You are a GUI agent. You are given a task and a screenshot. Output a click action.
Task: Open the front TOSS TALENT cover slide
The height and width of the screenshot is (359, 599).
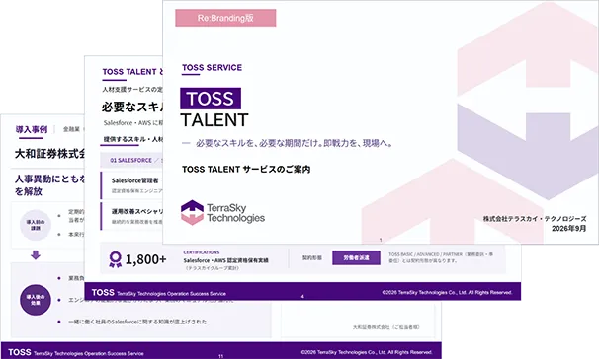pos(381,122)
